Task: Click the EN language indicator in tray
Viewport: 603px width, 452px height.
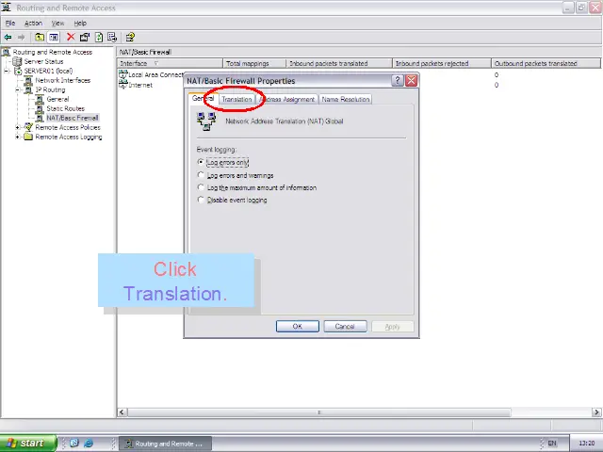Action: click(x=552, y=444)
